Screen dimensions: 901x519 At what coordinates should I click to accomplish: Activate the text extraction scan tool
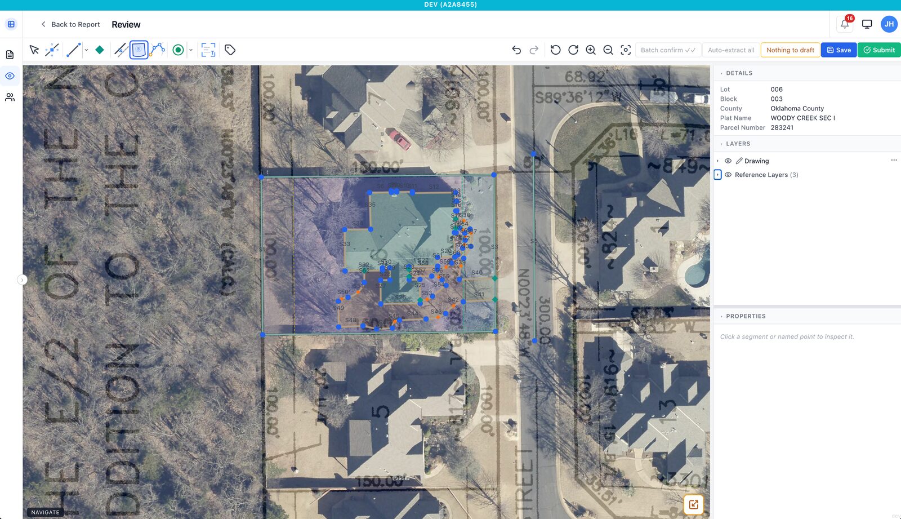pyautogui.click(x=208, y=50)
